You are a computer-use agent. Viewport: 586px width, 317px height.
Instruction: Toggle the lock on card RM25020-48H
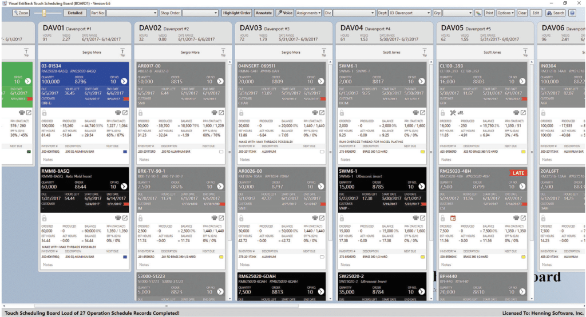442,218
